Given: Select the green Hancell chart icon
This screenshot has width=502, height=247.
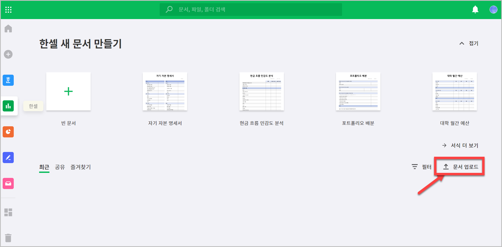Looking at the screenshot, I should click(x=8, y=106).
